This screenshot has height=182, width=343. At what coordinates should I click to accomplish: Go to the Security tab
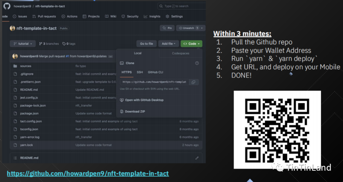pos(130,16)
